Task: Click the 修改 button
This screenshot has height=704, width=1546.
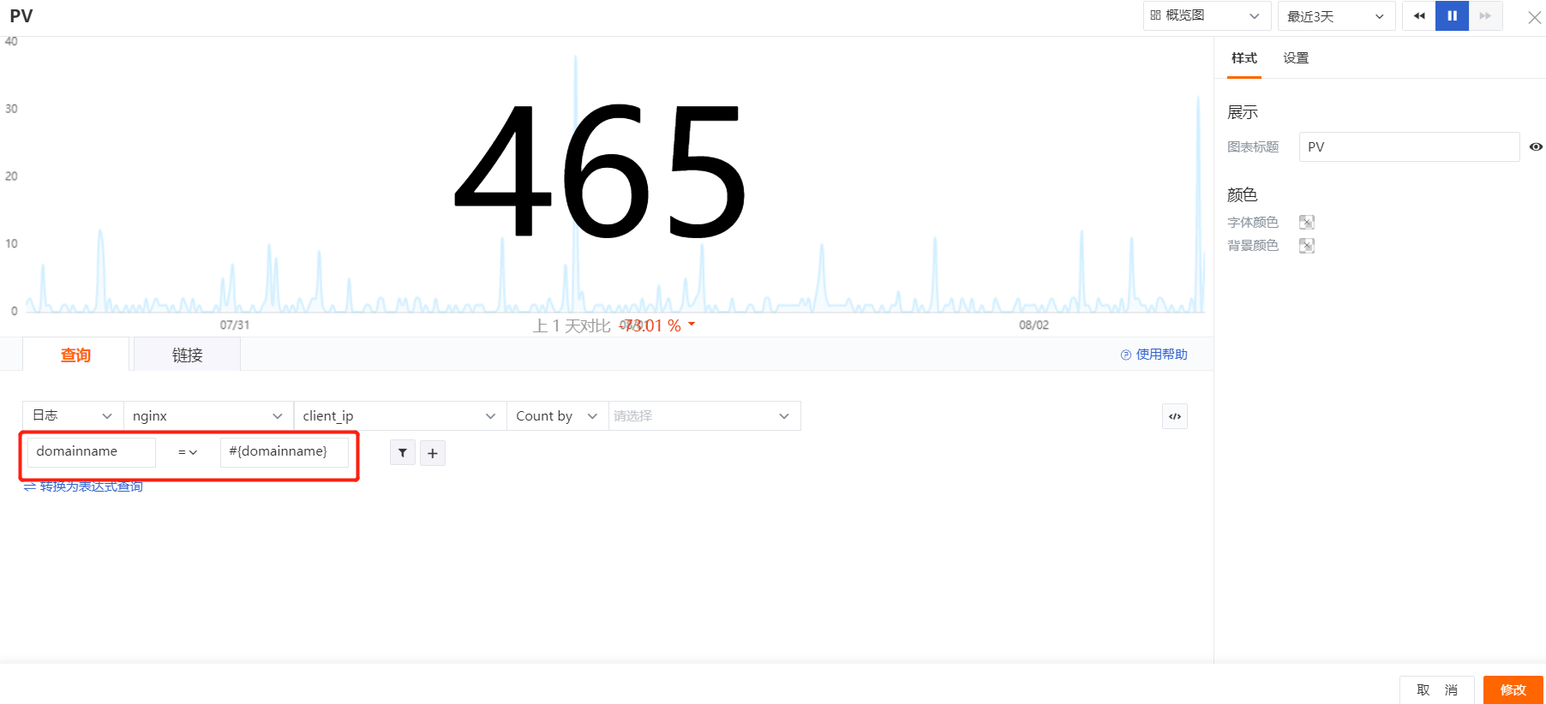Action: point(1513,689)
